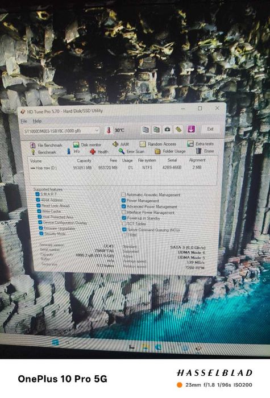This screenshot has width=270, height=398.
Task: Open the Error Scan tab
Action: tap(131, 151)
